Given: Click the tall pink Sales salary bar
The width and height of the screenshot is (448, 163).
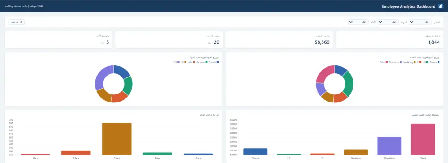Looking at the screenshot, I should pos(422,139).
